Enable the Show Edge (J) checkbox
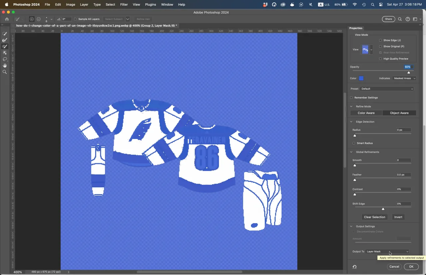This screenshot has height=275, width=426. tap(380, 40)
